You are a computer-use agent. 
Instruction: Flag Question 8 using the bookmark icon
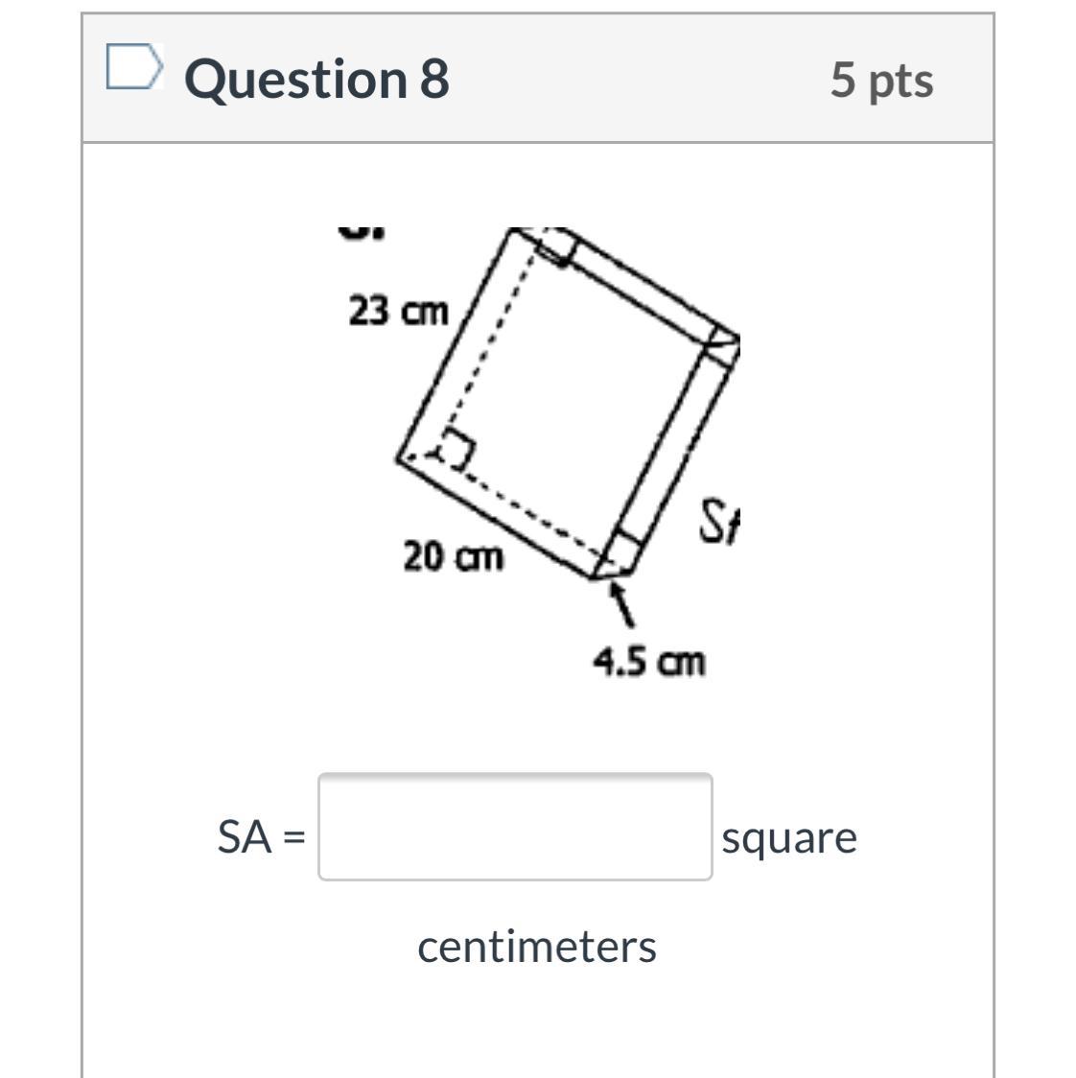click(135, 66)
